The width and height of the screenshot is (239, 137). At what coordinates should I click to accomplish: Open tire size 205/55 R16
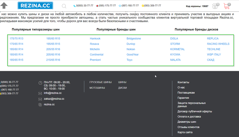click(x=53, y=49)
